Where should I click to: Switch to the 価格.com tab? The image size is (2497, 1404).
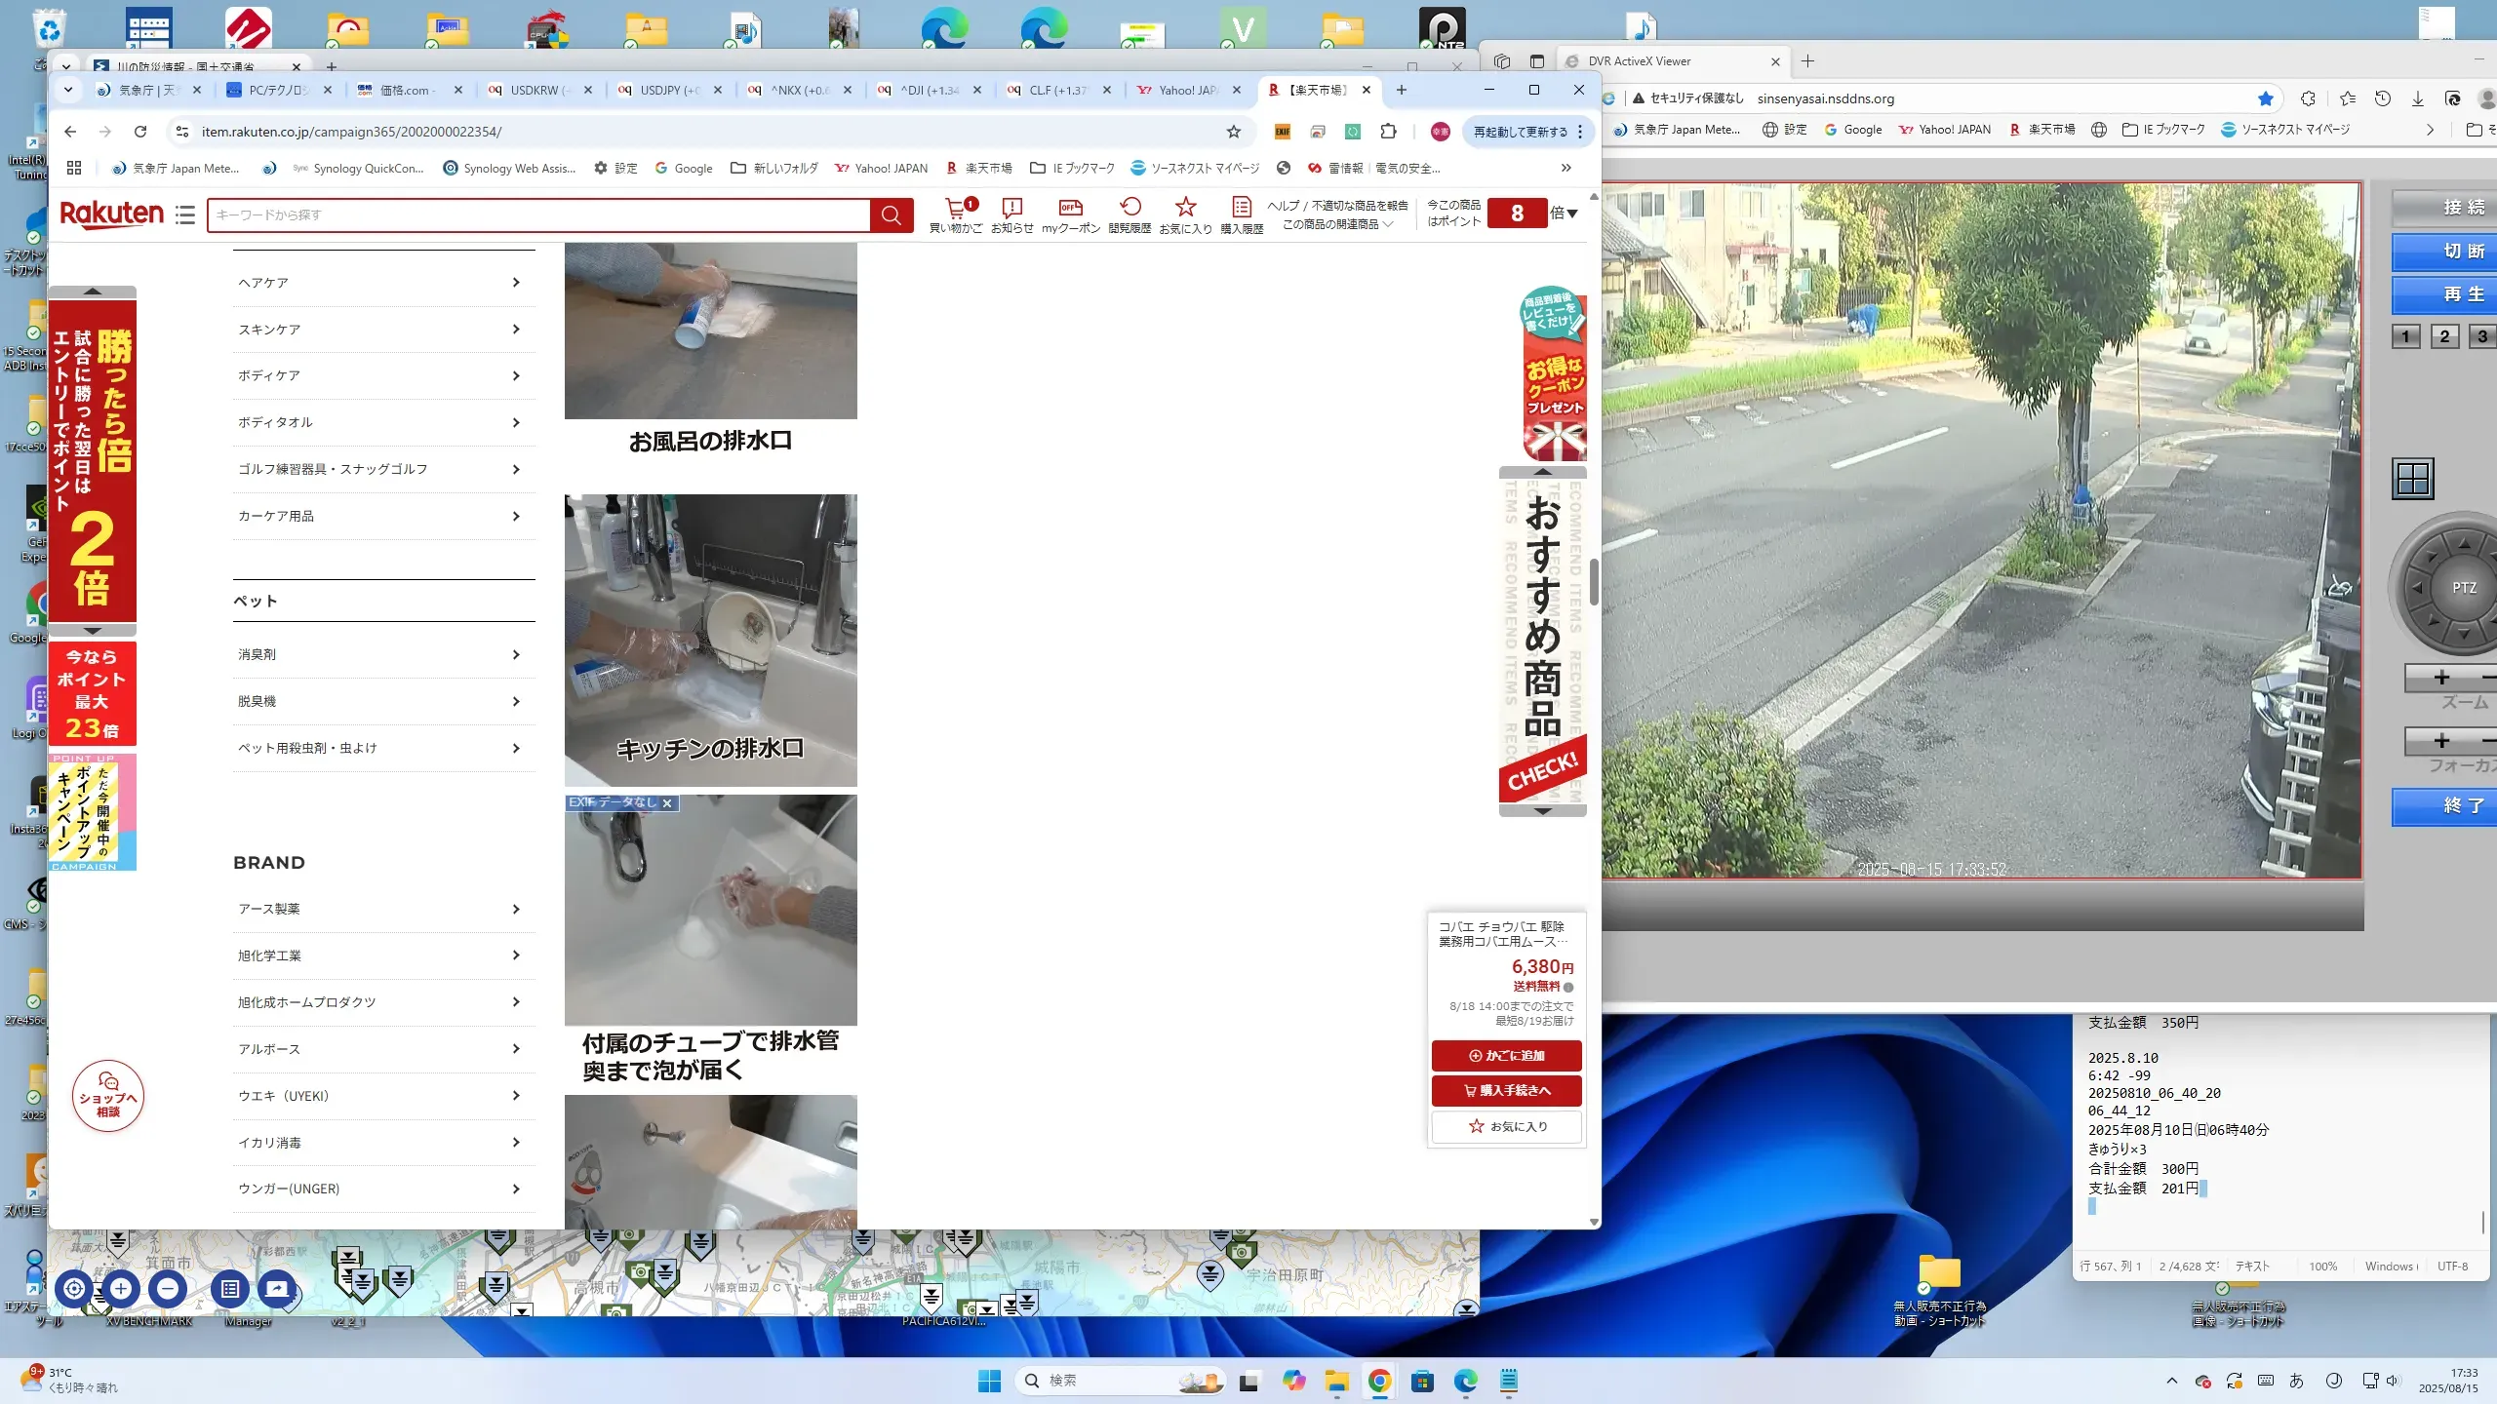(x=406, y=90)
